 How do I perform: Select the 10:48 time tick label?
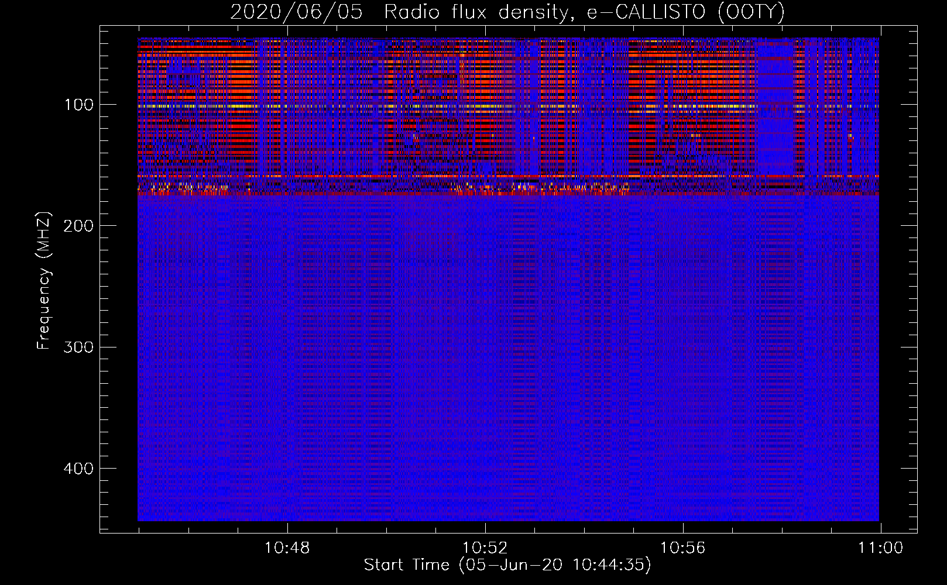coord(287,548)
